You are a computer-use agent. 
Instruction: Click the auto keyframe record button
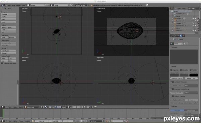(x=107, y=121)
